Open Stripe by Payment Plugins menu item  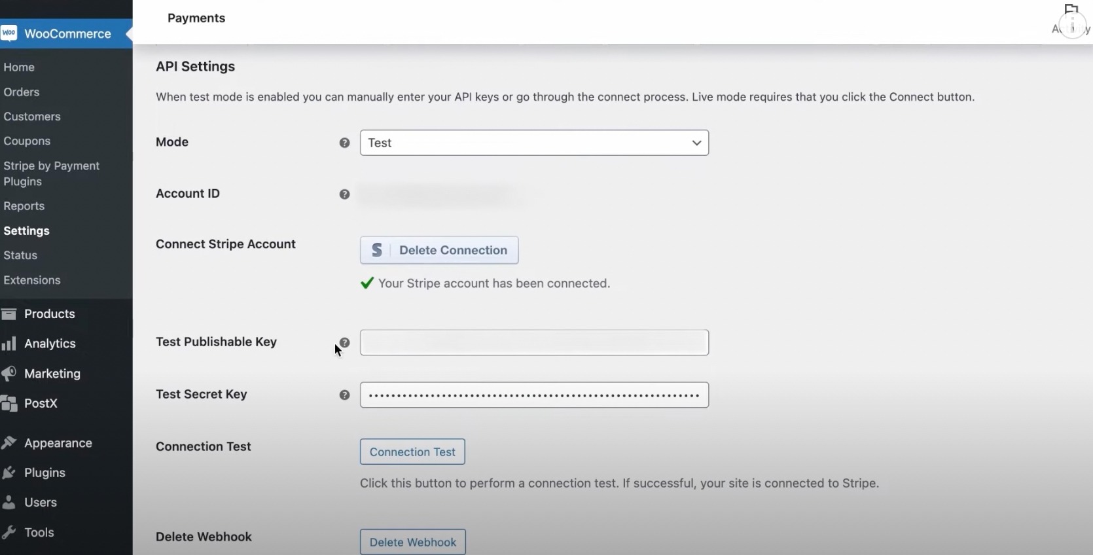(x=52, y=173)
